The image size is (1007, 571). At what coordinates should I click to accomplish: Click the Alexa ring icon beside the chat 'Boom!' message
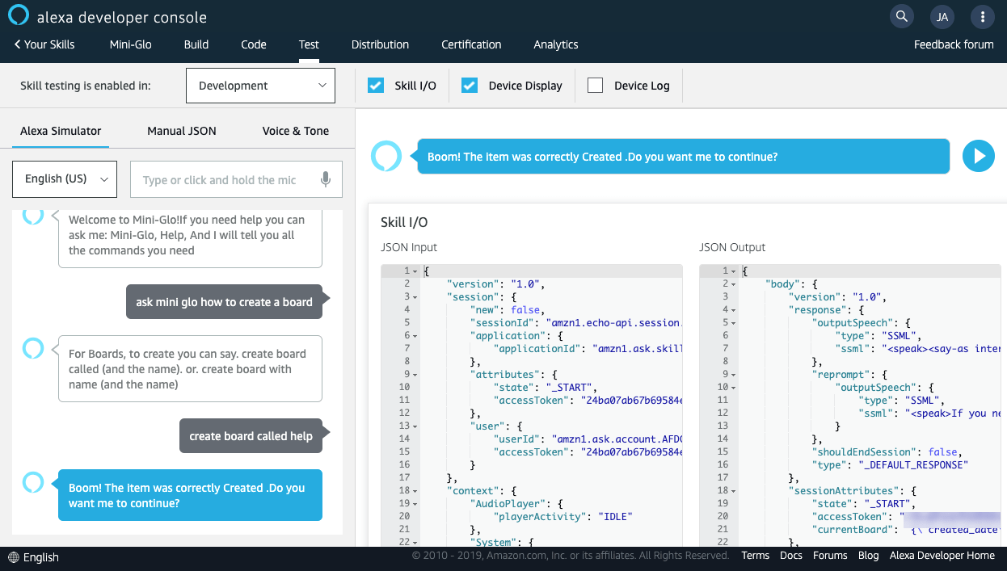point(32,482)
